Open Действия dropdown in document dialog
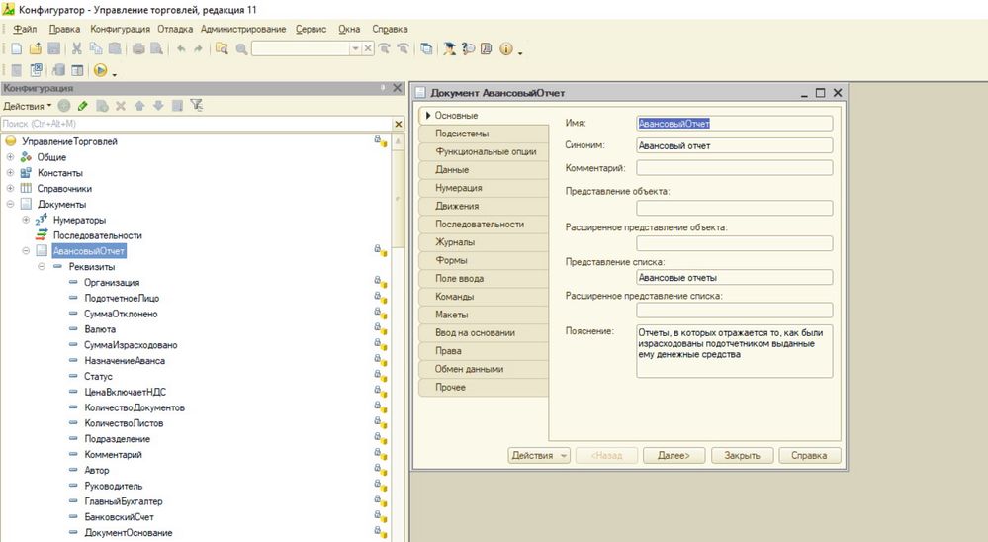The height and width of the screenshot is (542, 988). pos(539,455)
